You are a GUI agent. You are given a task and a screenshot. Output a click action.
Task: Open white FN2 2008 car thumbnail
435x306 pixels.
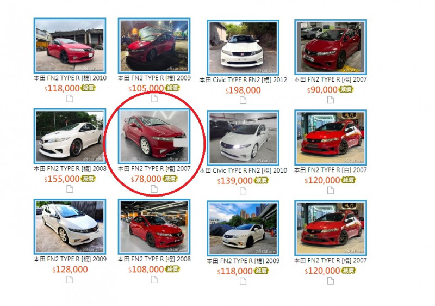tap(70, 136)
